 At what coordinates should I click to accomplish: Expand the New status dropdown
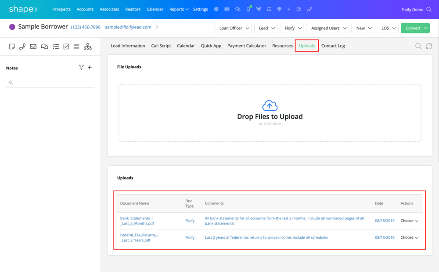click(x=363, y=28)
